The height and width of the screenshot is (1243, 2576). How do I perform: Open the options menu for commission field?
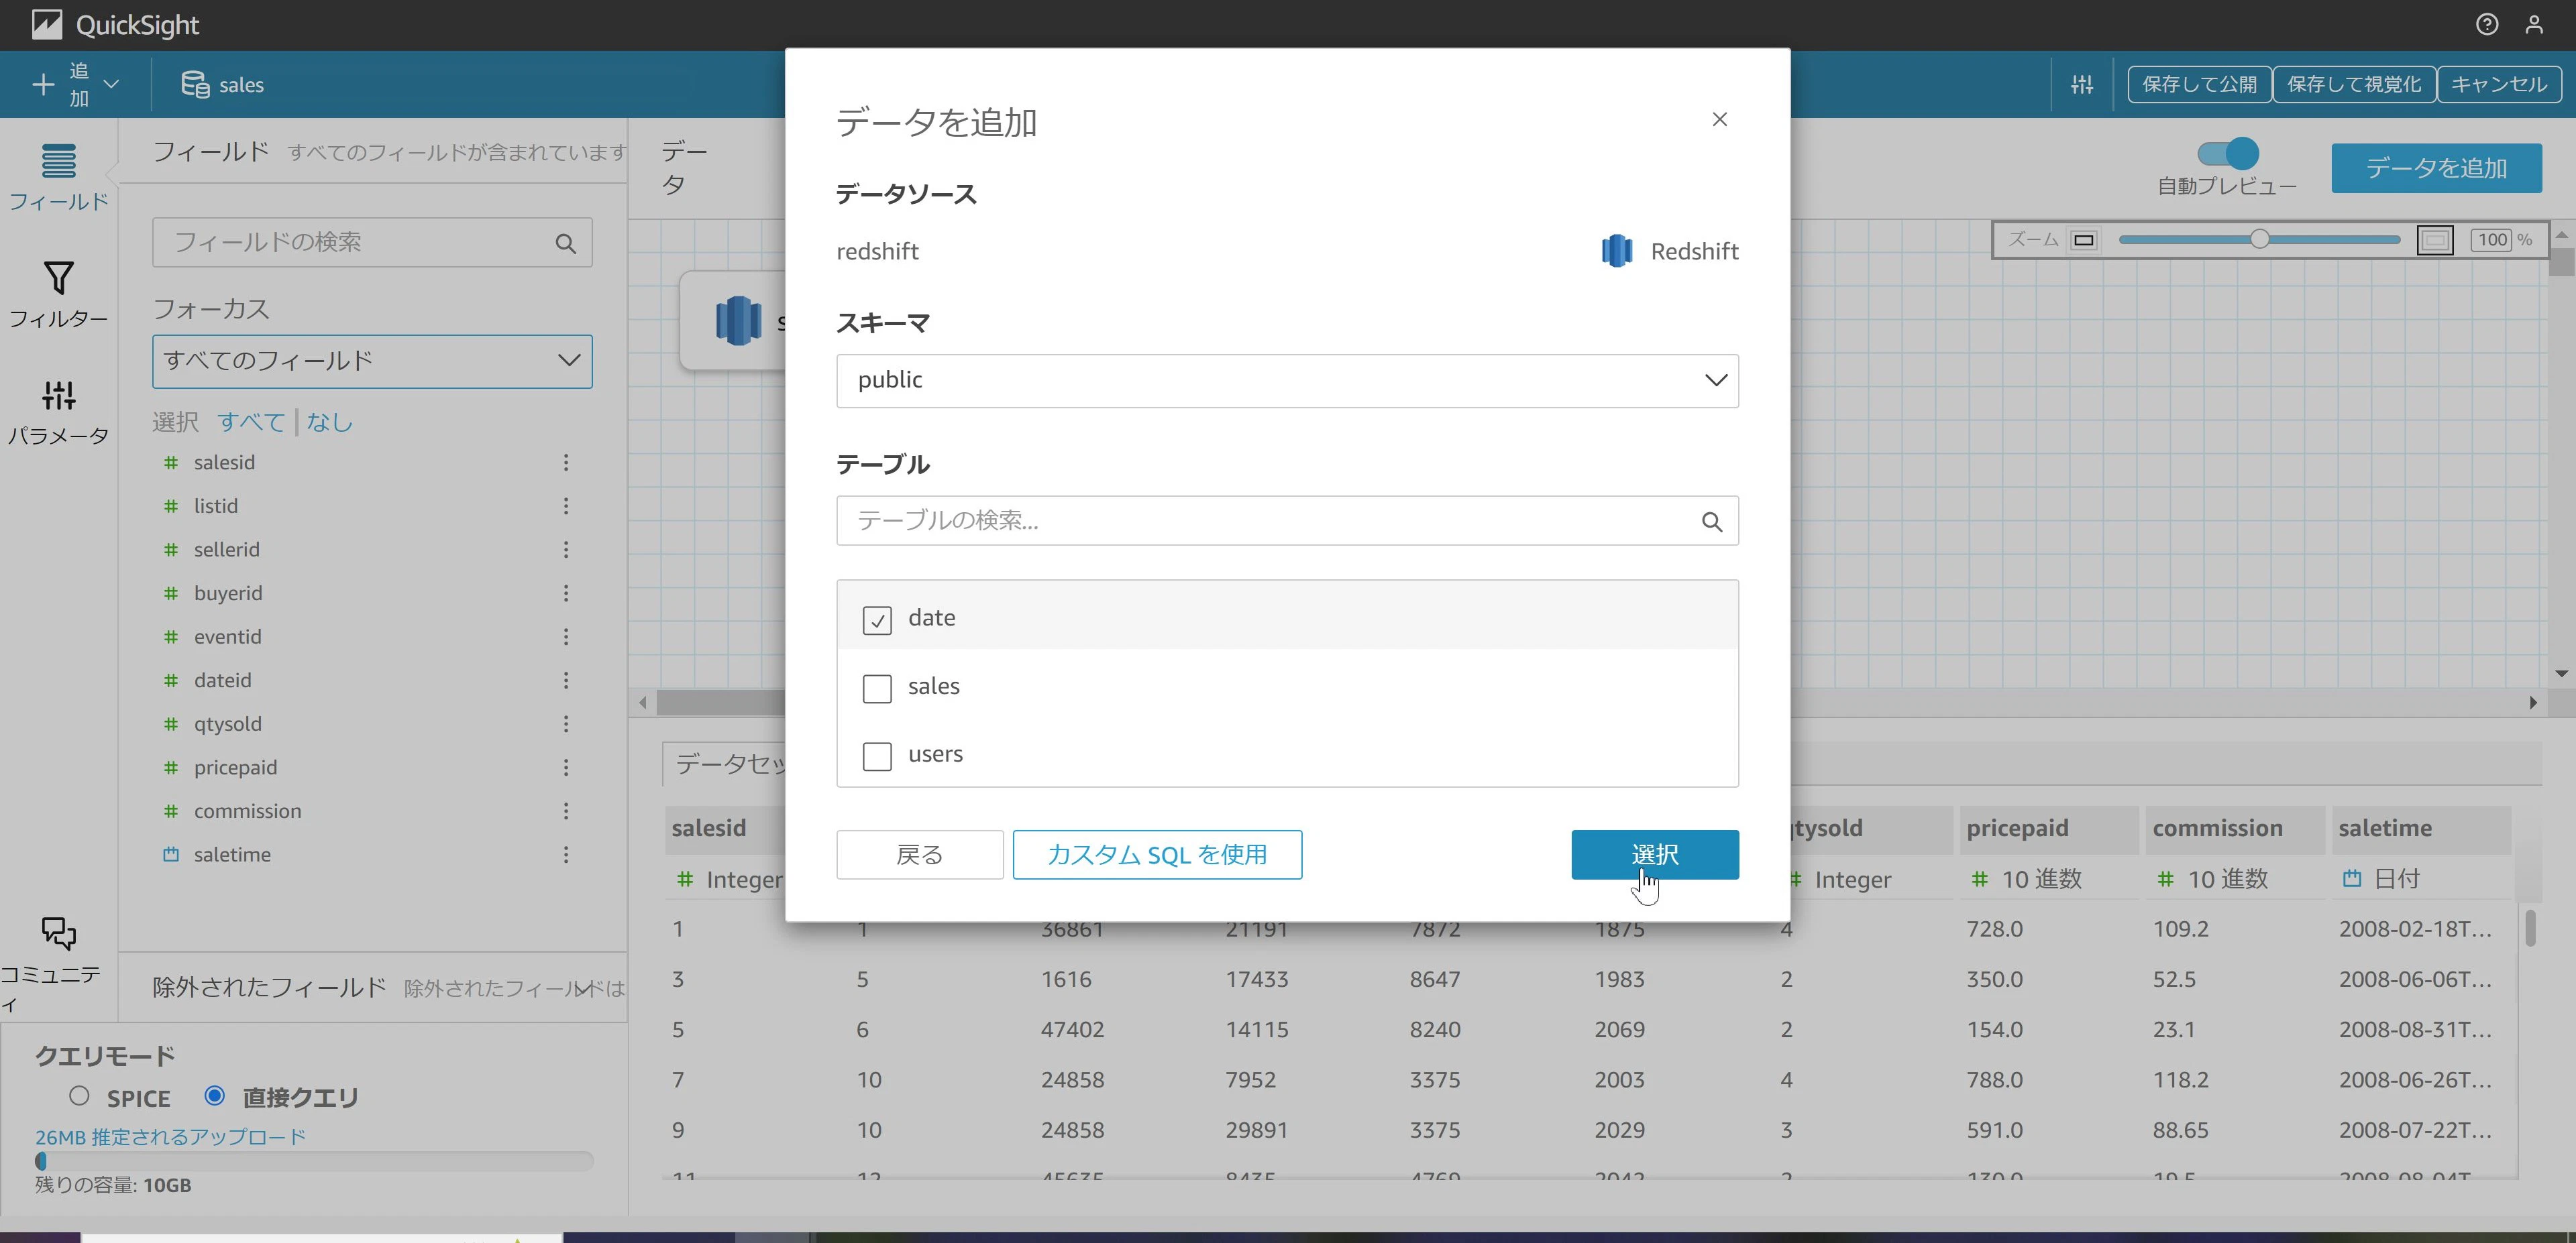click(566, 811)
